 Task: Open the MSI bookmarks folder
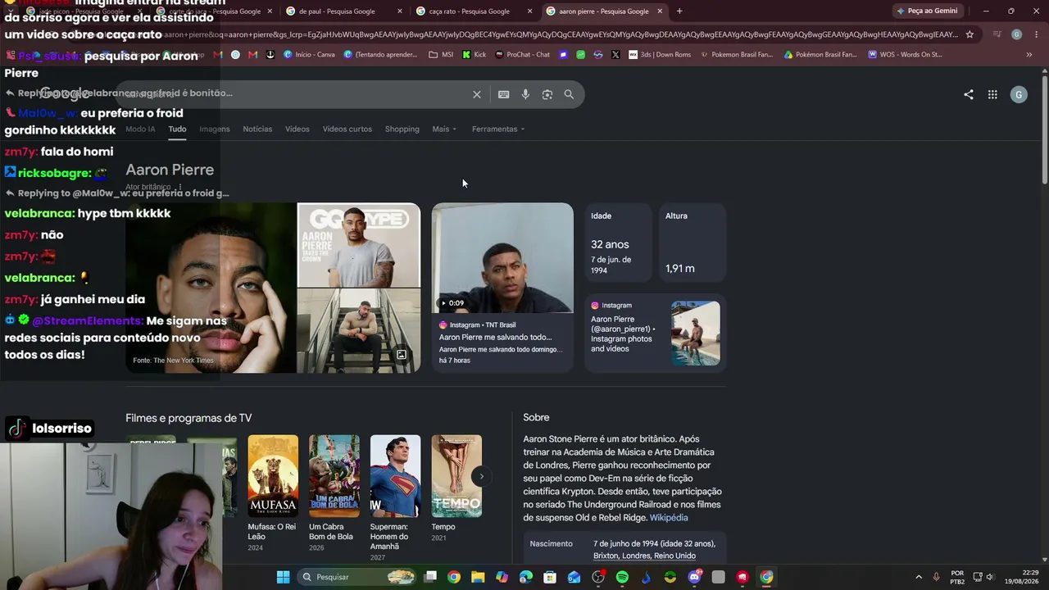pyautogui.click(x=441, y=55)
